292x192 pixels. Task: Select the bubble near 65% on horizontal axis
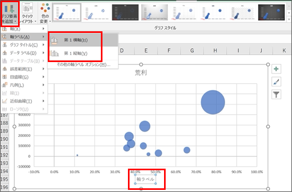187,150
